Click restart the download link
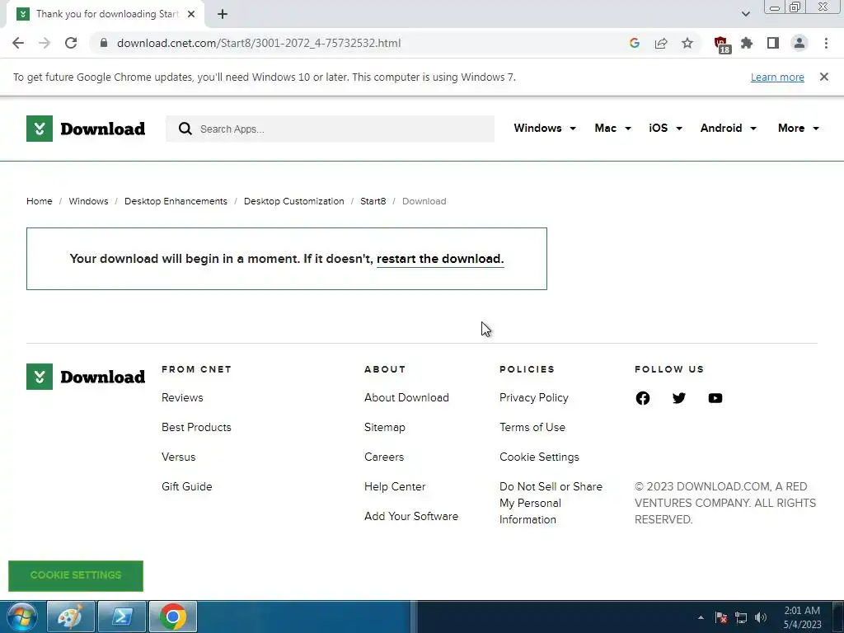This screenshot has width=844, height=633. pyautogui.click(x=440, y=259)
